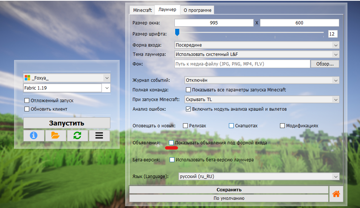Check the Снапшотах notification checkbox
Viewport: 360px width, 208px height.
231,126
